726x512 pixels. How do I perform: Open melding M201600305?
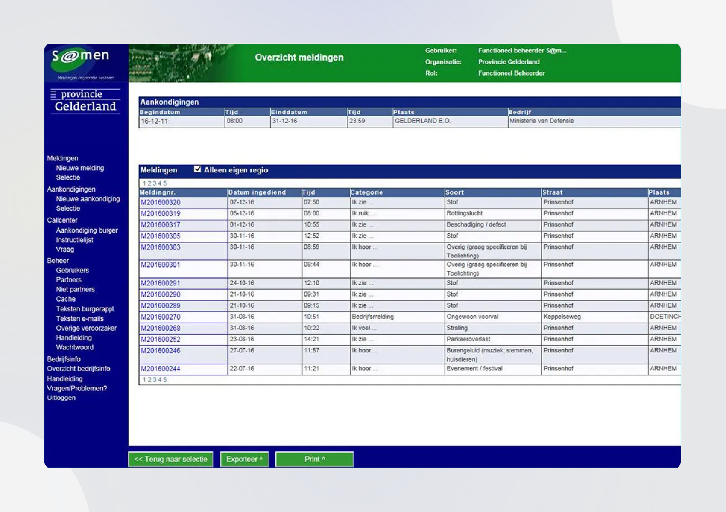click(161, 236)
